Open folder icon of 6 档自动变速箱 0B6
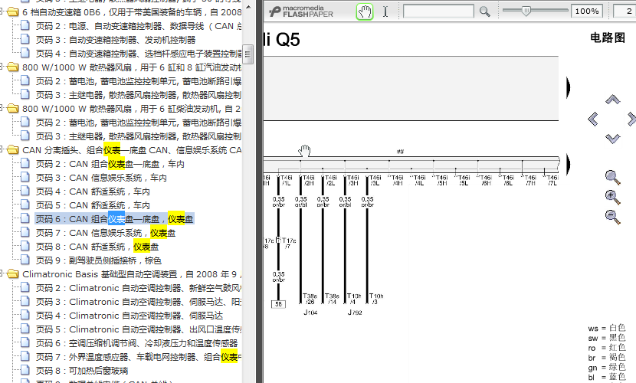636x383 pixels. 13,12
